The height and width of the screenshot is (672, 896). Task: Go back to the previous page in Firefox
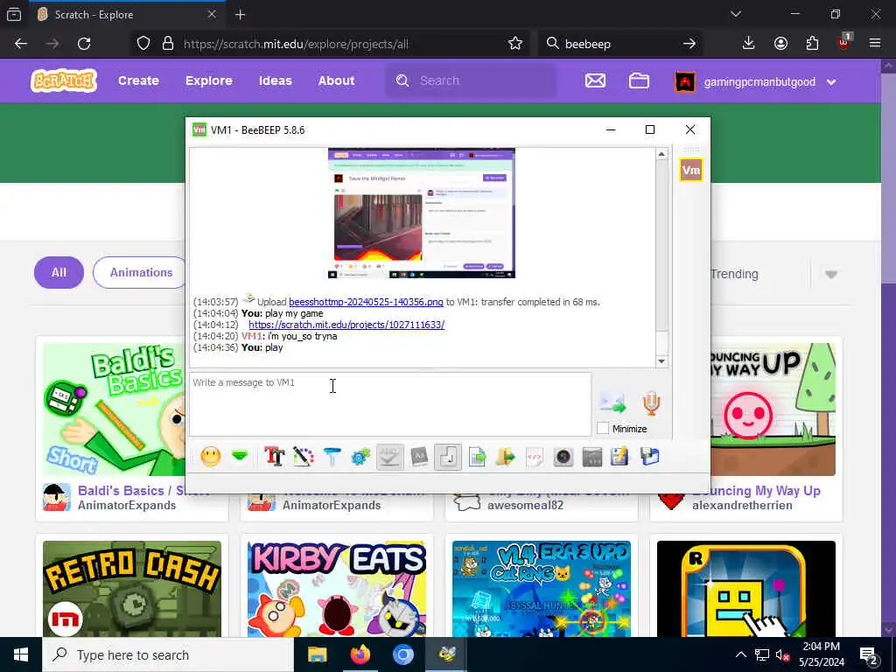(21, 44)
